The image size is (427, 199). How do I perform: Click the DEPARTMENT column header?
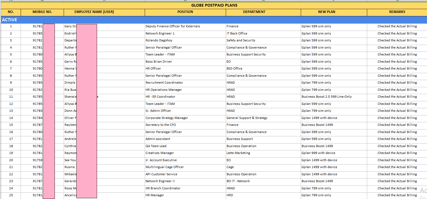coord(263,12)
